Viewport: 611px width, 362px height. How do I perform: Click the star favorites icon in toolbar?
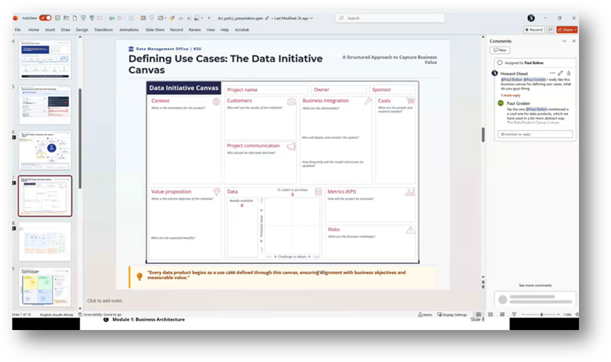coord(119,18)
